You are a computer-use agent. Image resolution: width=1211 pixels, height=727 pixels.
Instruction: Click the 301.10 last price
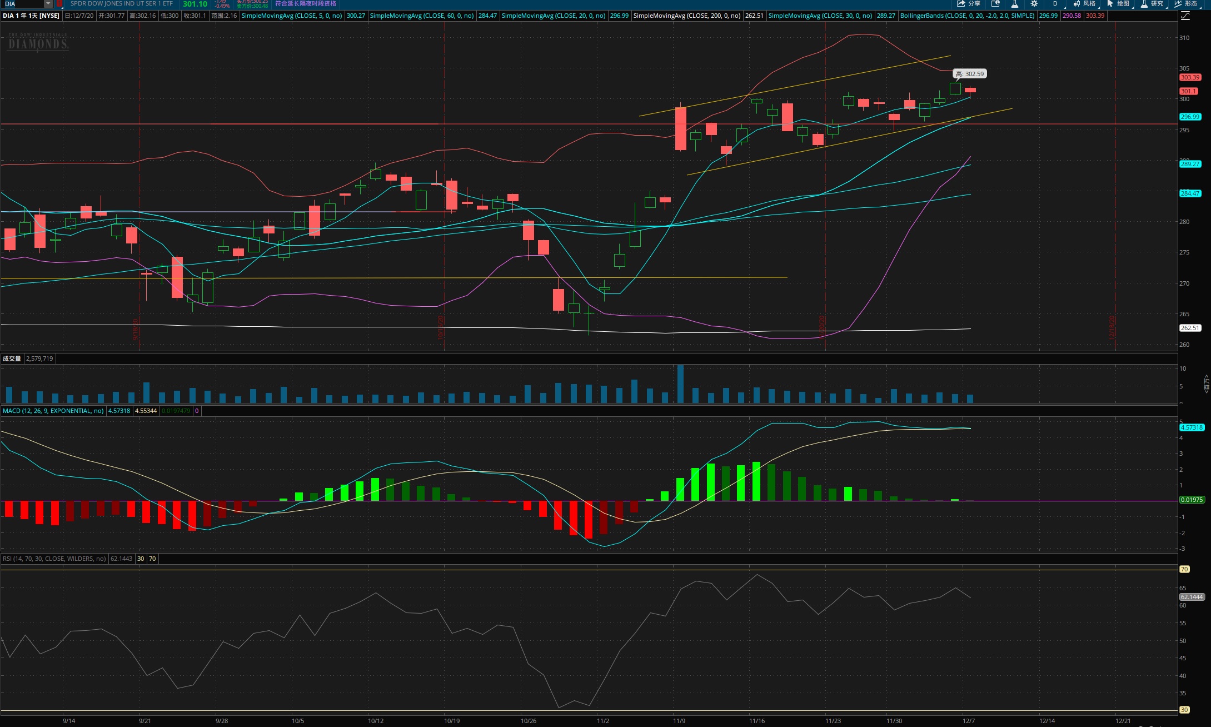pos(195,4)
